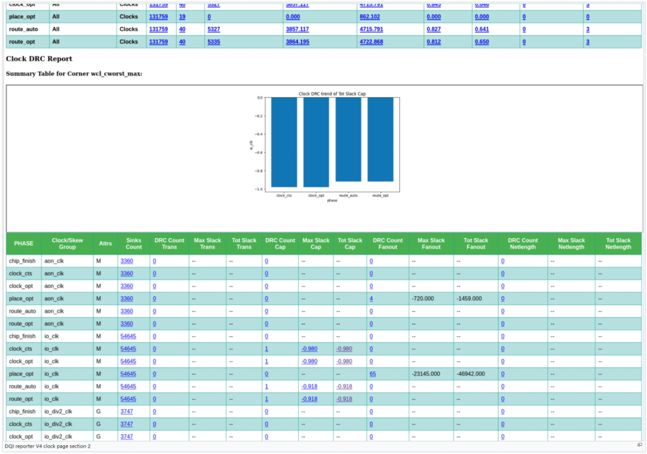Open Max Slack Cap -0.980 link in io_clk clock_cts row
647x454 pixels.
pyautogui.click(x=310, y=349)
